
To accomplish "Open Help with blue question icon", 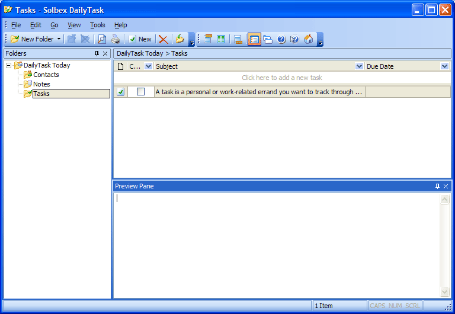I will click(281, 39).
